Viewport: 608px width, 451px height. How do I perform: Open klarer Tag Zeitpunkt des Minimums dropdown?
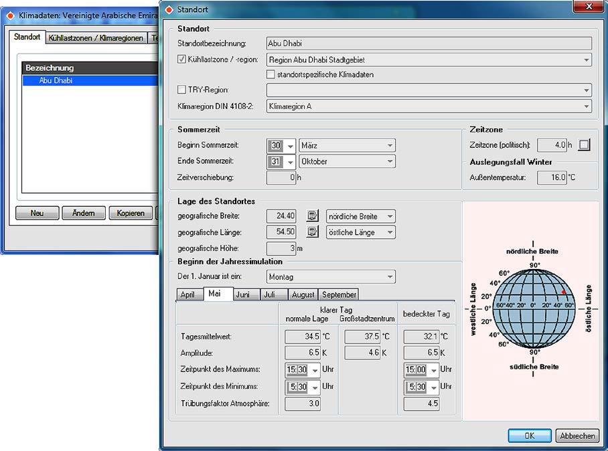tap(315, 387)
